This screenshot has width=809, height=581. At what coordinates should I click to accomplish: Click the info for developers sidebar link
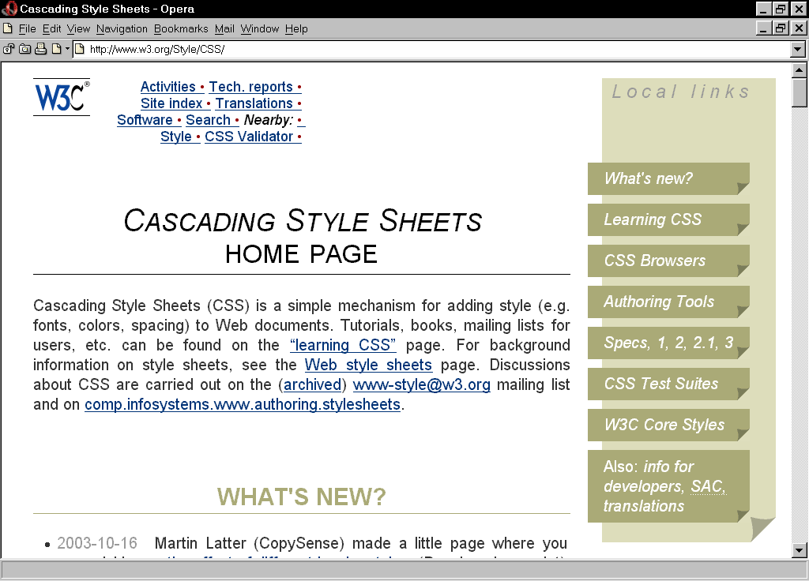(x=649, y=476)
